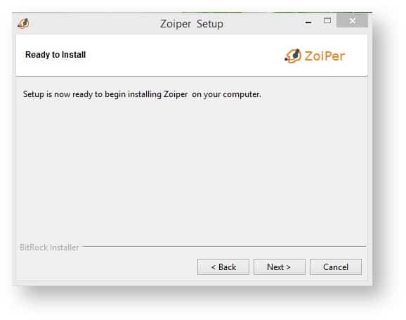
Task: Click the Zoiper headset logo icon in the header
Action: click(x=293, y=56)
